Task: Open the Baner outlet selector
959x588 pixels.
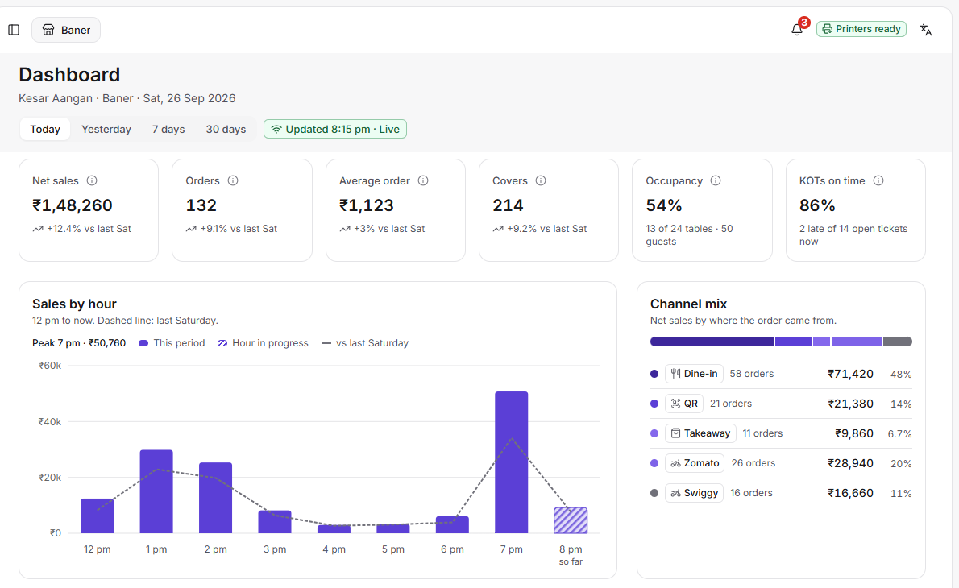Action: pos(66,30)
